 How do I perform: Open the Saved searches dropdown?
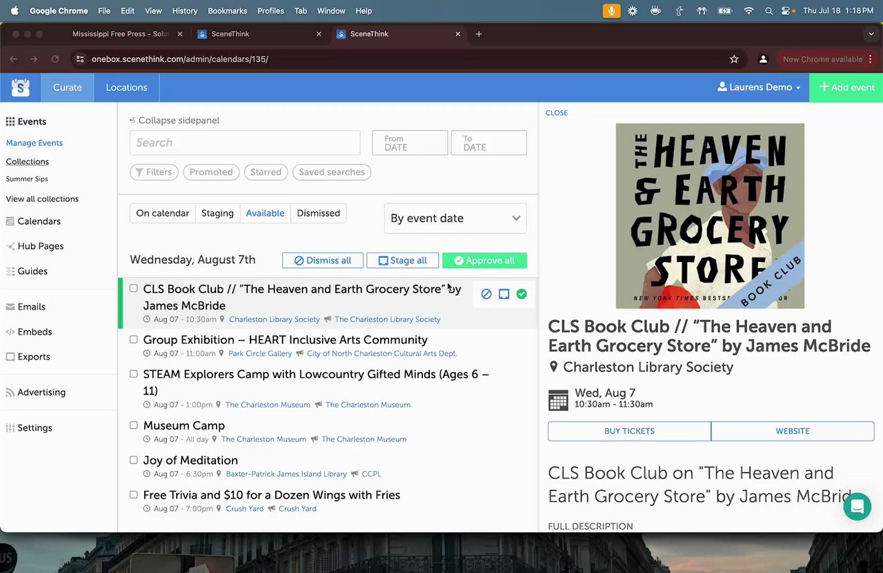tap(332, 172)
